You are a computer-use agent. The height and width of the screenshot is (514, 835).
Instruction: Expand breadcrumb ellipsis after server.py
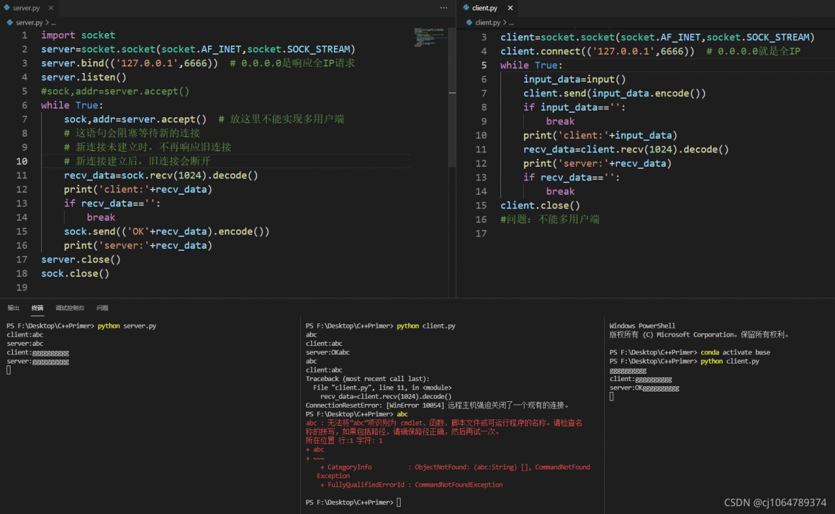55,22
